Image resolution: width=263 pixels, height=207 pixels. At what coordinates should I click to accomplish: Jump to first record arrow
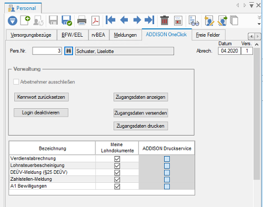pos(110,20)
